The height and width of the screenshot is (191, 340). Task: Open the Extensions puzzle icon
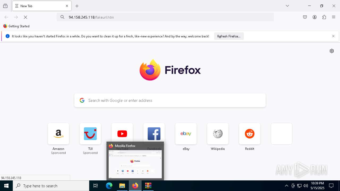(x=324, y=17)
